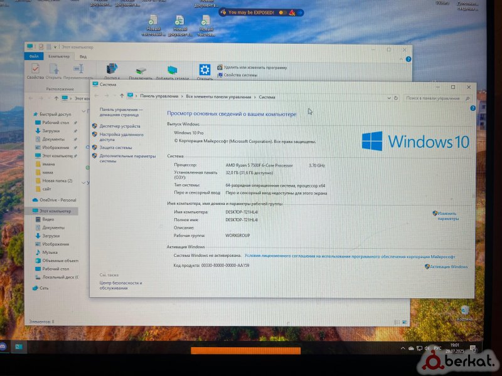The width and height of the screenshot is (502, 376).
Task: Click the Подключить сетевой диск ribbon icon
Action: pos(142,70)
